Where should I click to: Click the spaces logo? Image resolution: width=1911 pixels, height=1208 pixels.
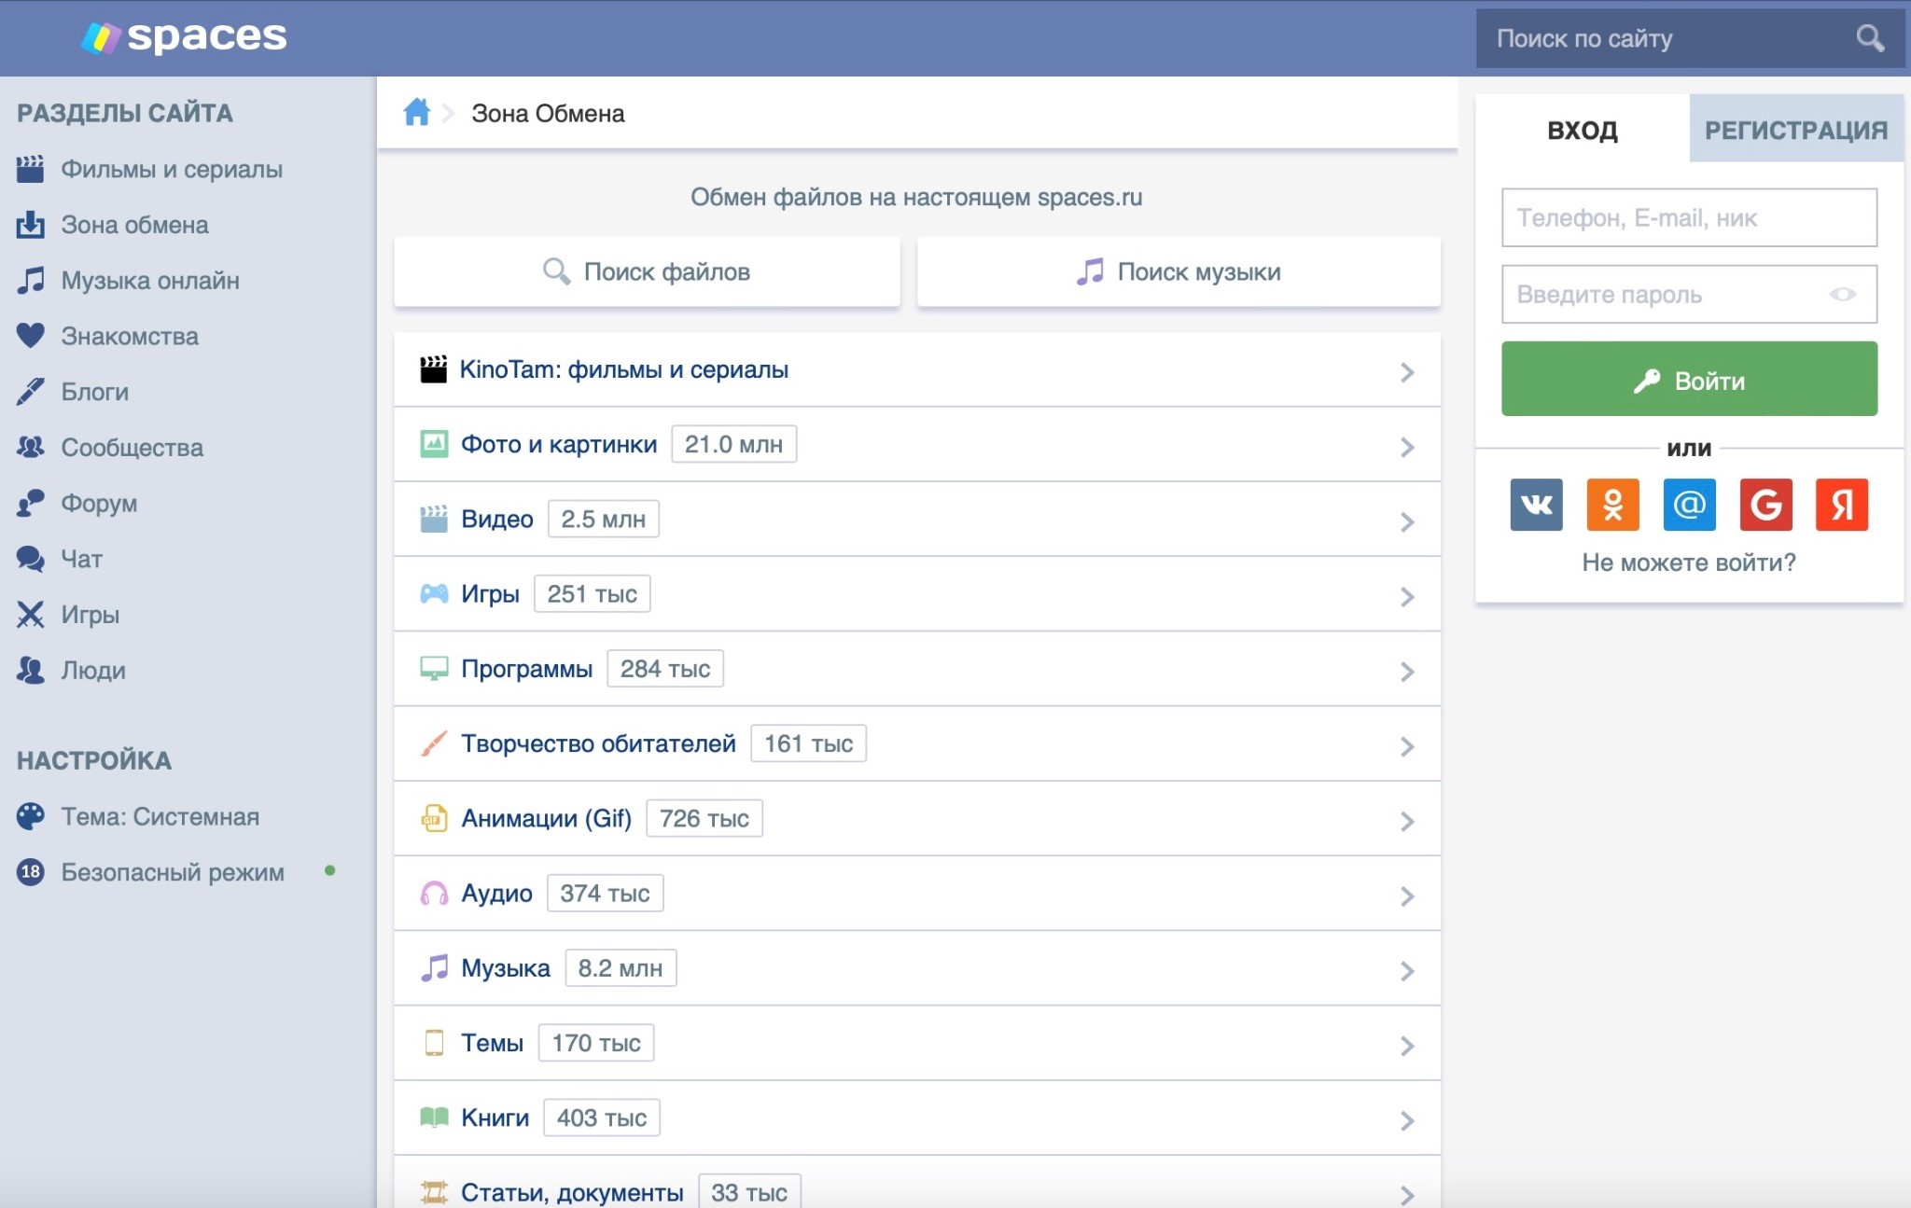185,37
